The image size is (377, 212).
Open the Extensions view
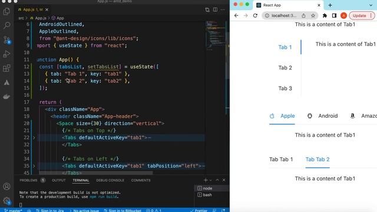[6, 68]
